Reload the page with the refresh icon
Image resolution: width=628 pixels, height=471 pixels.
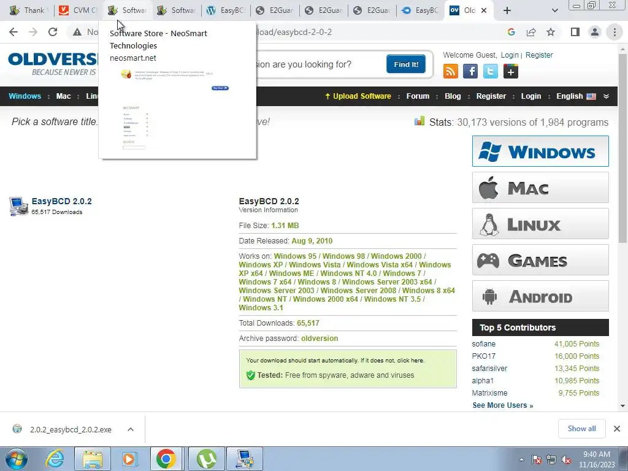[x=53, y=32]
